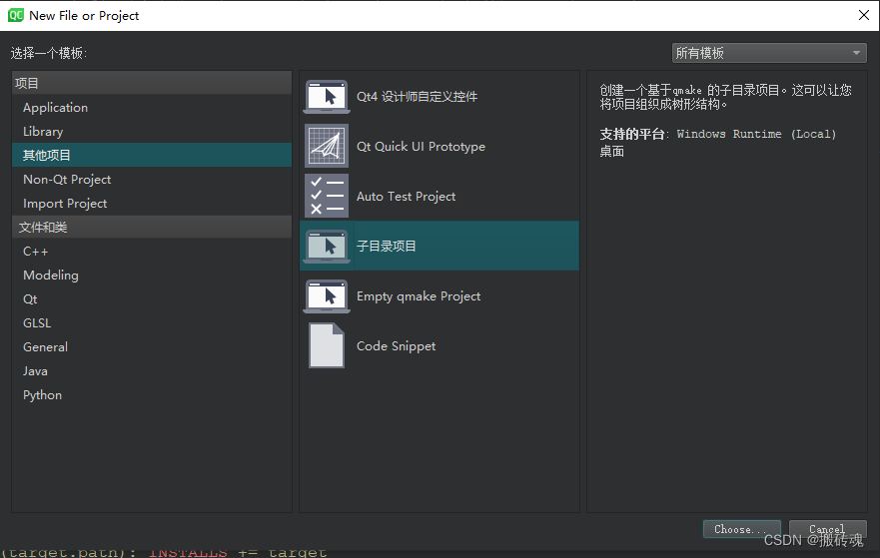The width and height of the screenshot is (880, 558).
Task: Choose the Auto Test Project label
Action: click(406, 197)
